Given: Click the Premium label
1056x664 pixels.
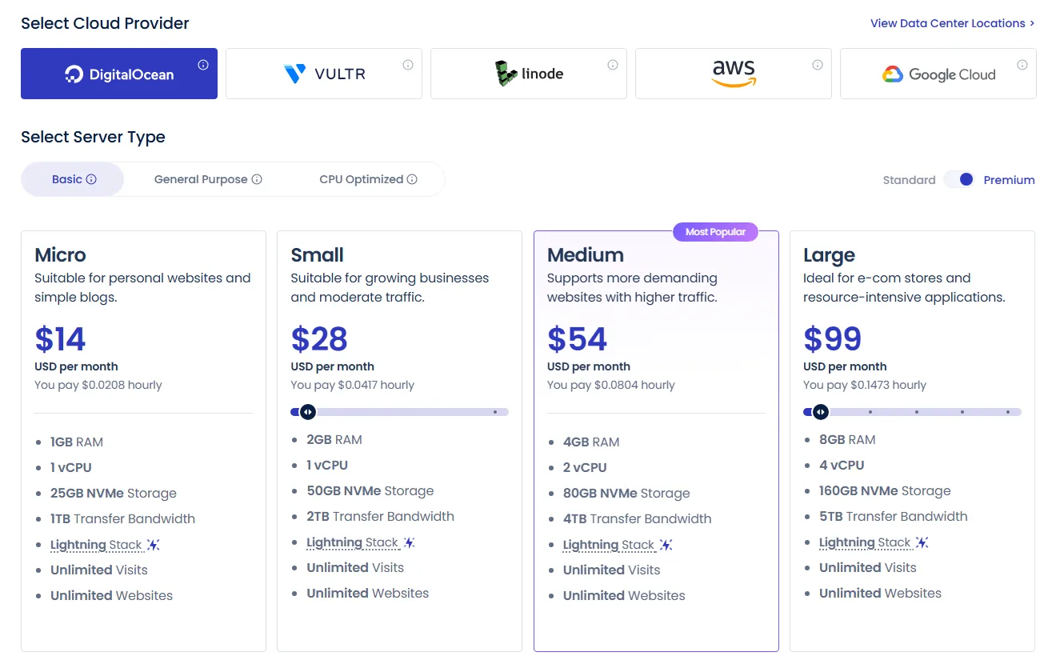Looking at the screenshot, I should pyautogui.click(x=1009, y=180).
